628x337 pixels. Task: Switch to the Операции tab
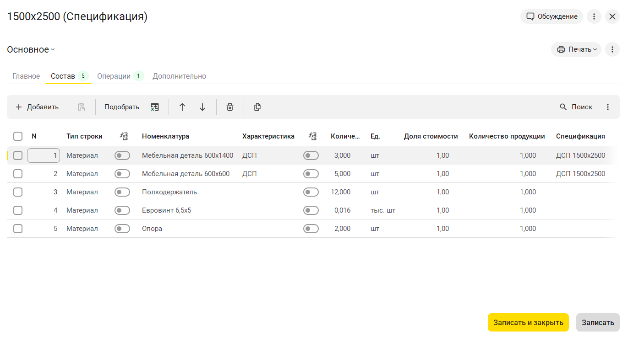click(114, 76)
